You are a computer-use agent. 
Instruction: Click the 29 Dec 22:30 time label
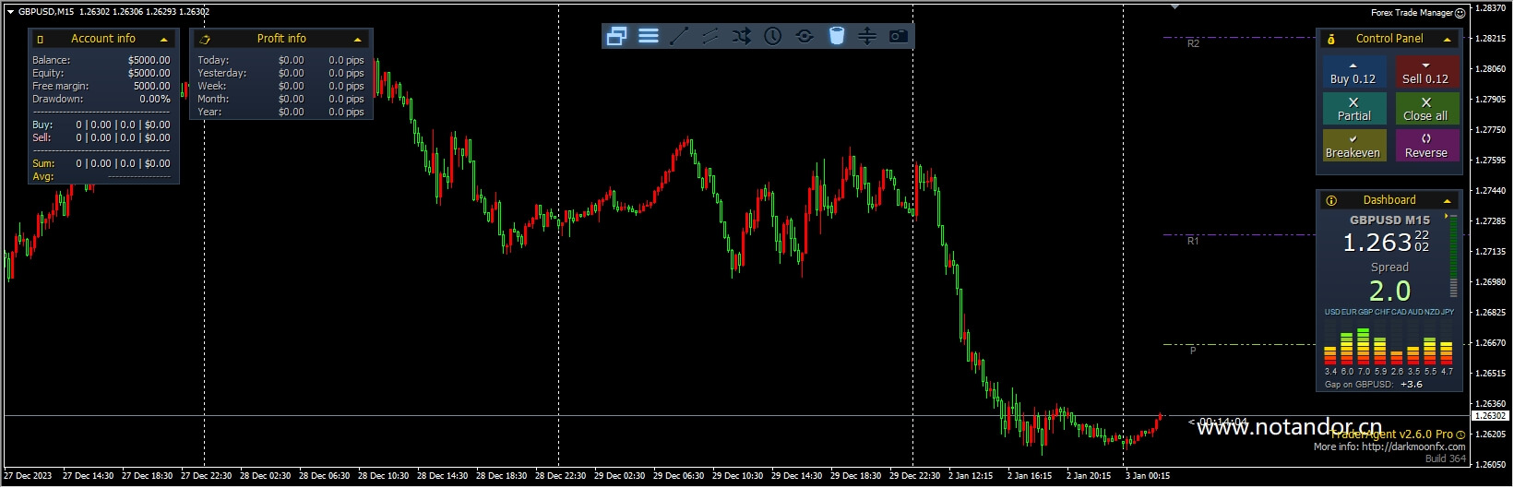point(914,476)
